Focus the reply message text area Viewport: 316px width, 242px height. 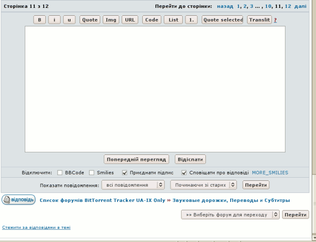[x=155, y=89]
